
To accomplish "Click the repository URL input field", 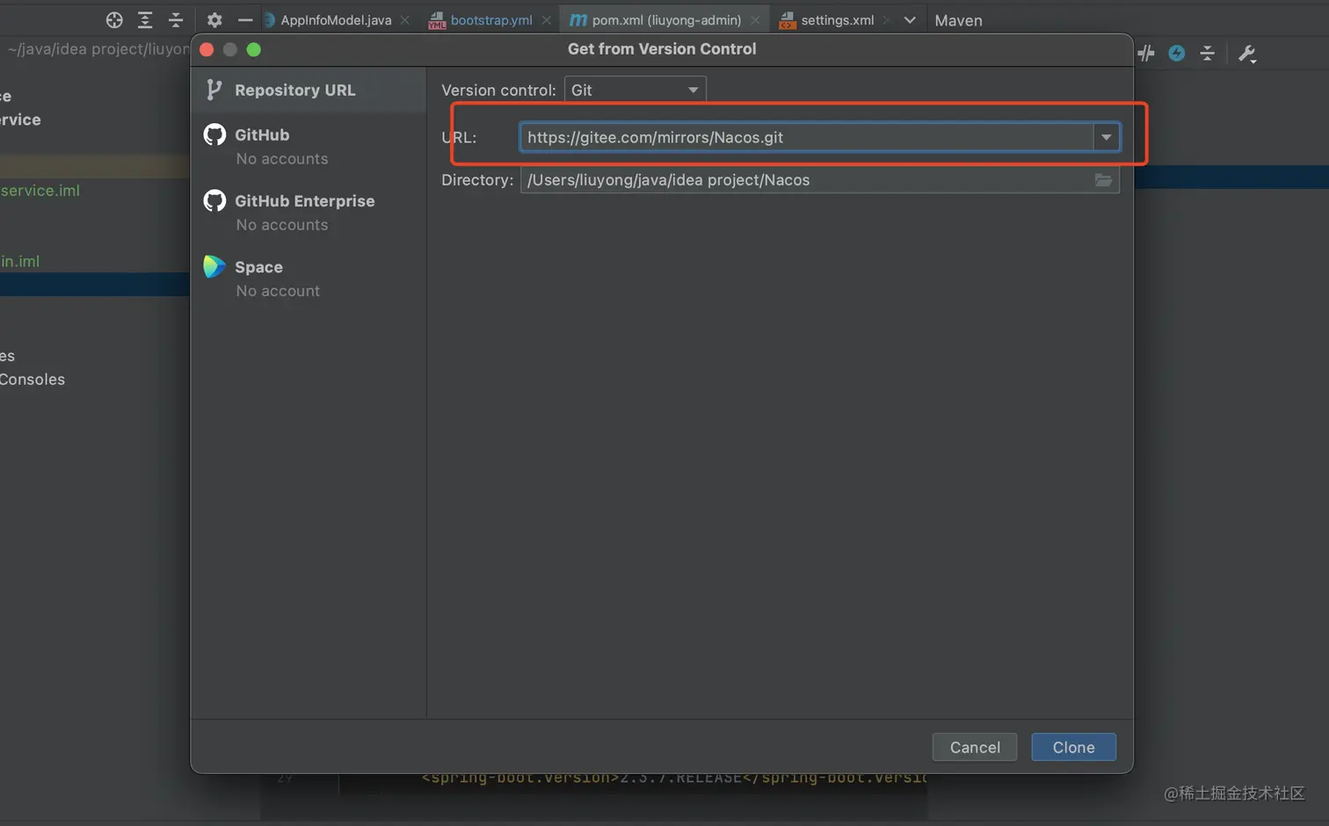I will 806,137.
